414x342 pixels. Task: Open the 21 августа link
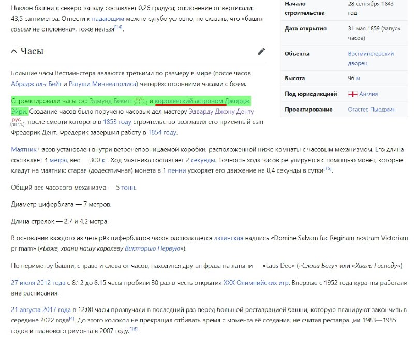point(26,310)
